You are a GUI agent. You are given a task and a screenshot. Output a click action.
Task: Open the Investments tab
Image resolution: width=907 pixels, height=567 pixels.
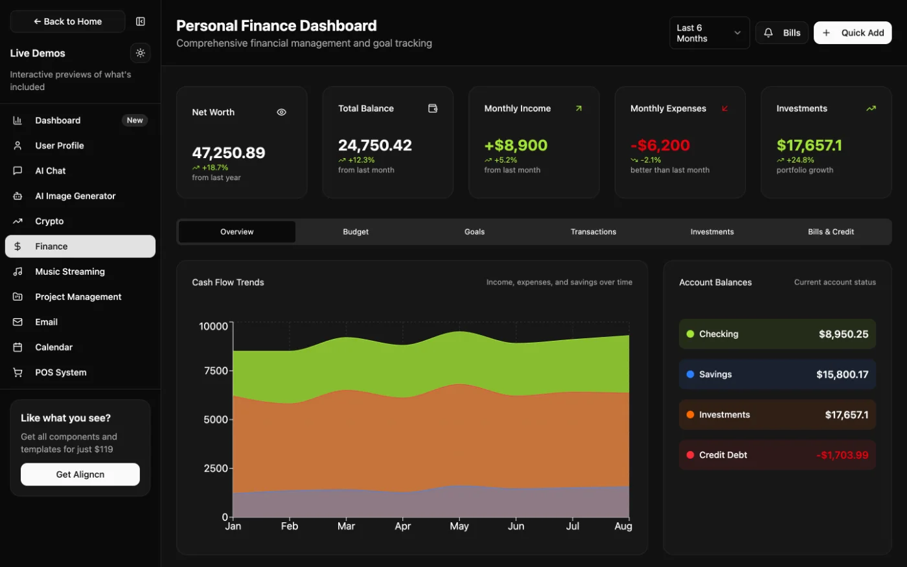(712, 232)
